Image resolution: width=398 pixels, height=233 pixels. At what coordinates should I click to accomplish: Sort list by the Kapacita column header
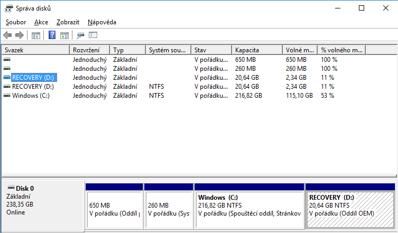(257, 50)
